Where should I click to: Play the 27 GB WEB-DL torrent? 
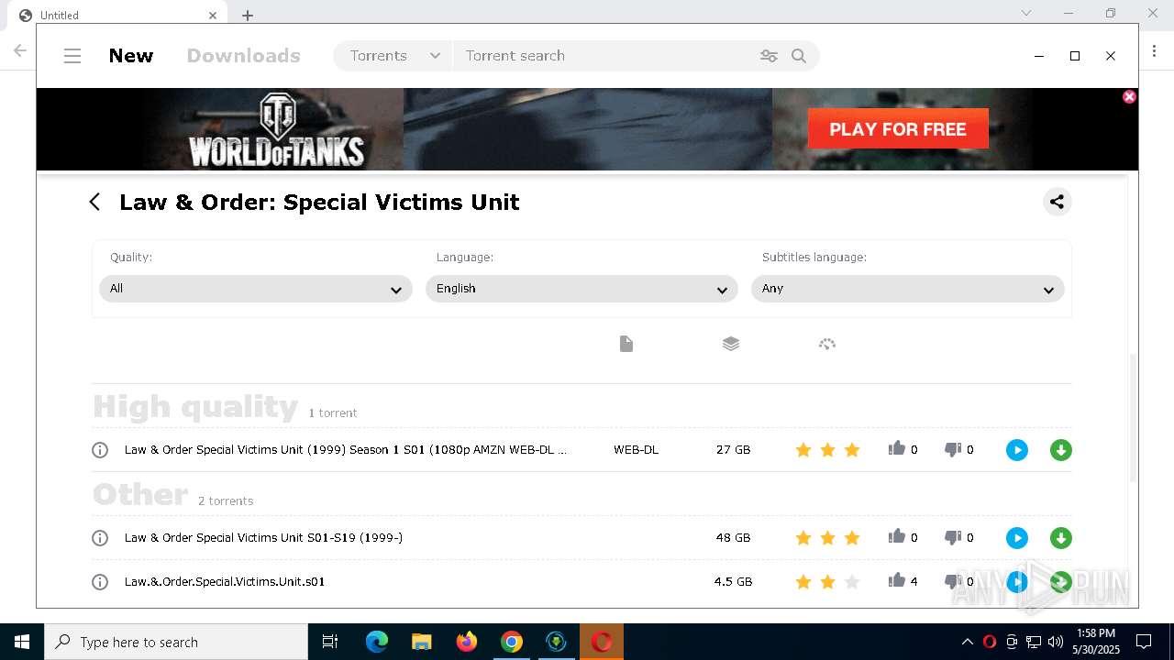[x=1016, y=450]
